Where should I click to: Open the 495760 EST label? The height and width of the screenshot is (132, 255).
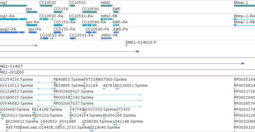click(13, 128)
